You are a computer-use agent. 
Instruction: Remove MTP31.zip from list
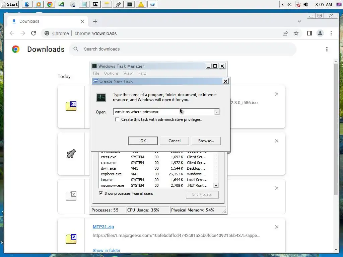pyautogui.click(x=276, y=227)
